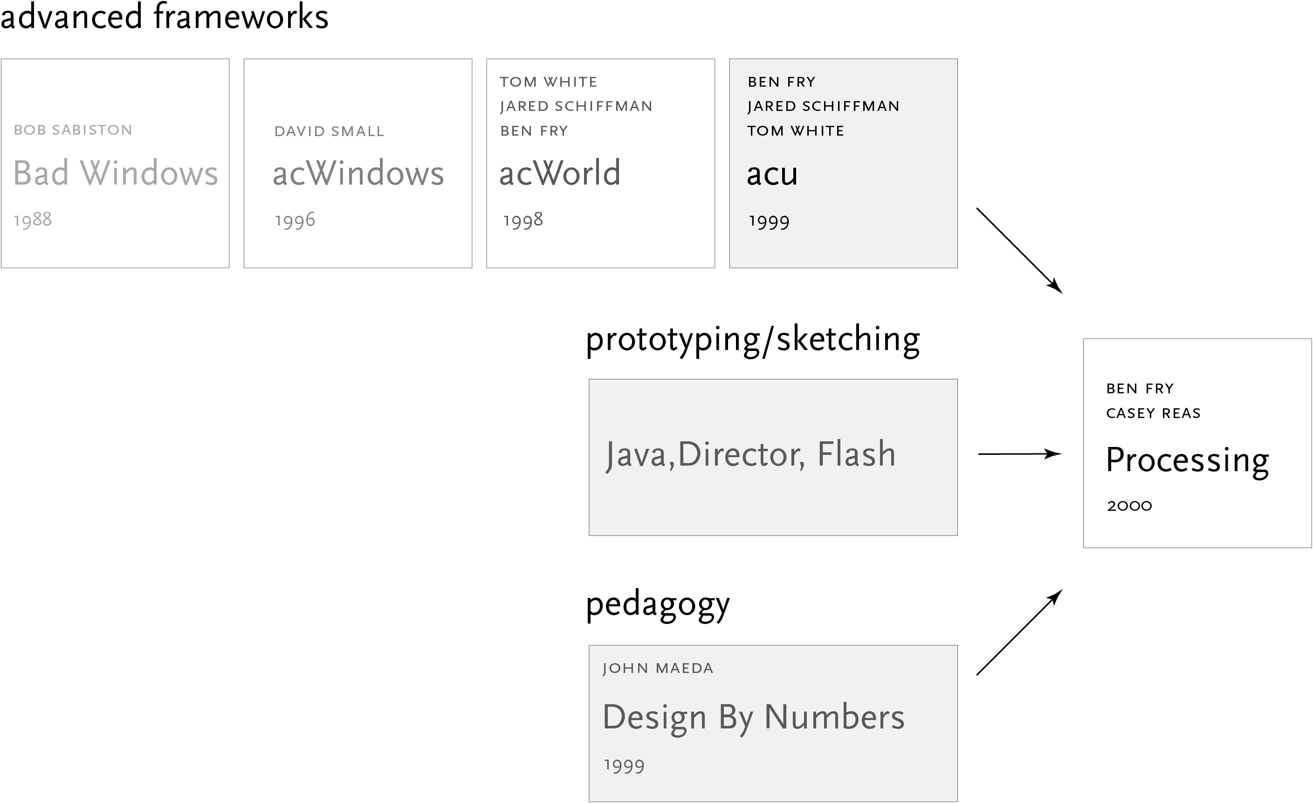
Task: Click the year 1998
Action: [523, 220]
